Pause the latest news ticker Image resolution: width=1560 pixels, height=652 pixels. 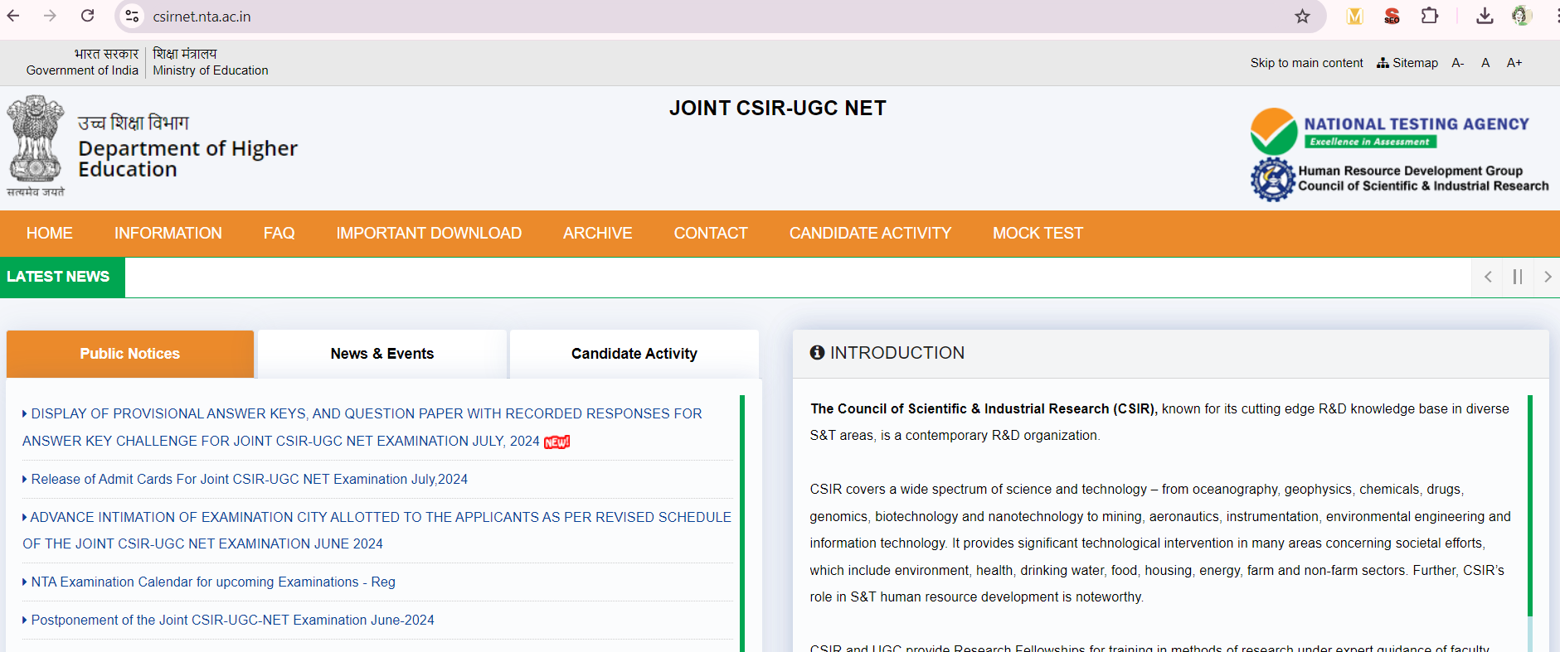point(1518,277)
